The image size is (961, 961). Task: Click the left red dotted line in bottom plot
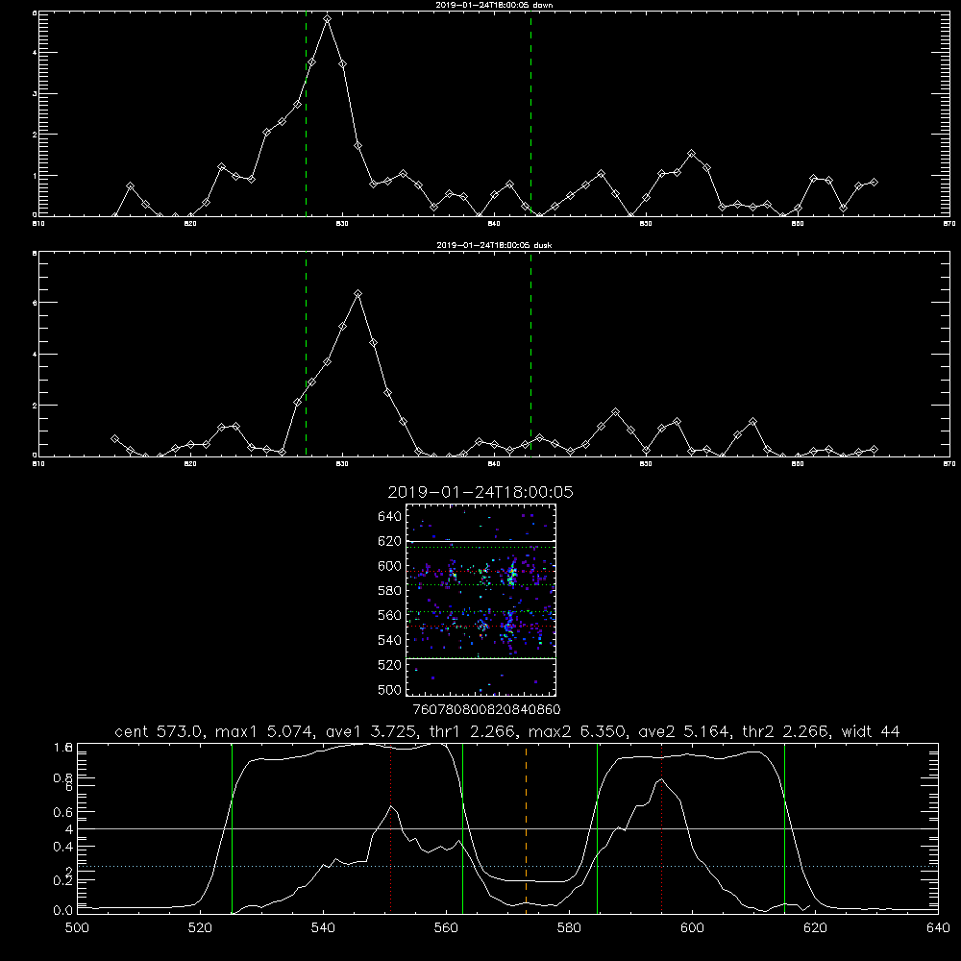[x=391, y=828]
